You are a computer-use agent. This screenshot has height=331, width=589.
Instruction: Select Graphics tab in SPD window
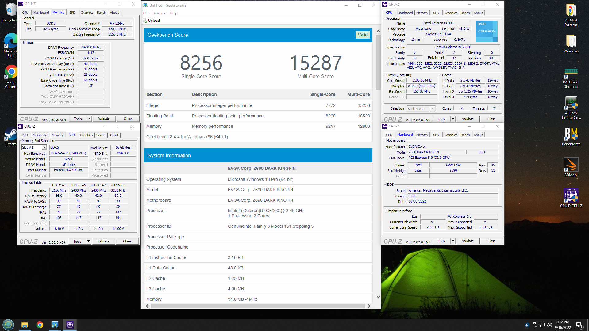(x=86, y=135)
